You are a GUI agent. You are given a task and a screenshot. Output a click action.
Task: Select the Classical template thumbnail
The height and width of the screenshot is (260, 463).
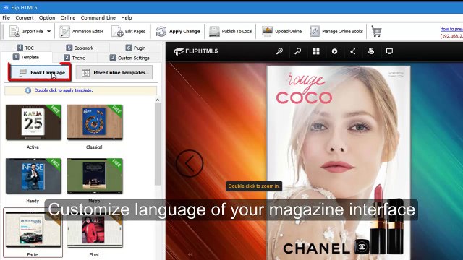coord(95,122)
